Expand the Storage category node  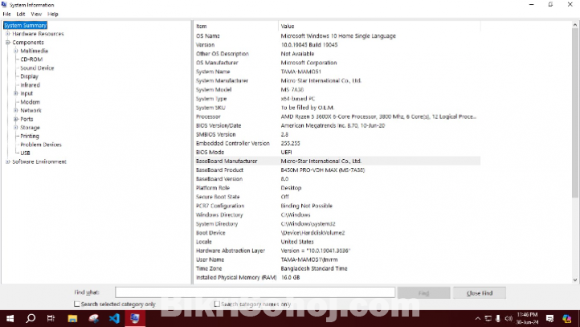coord(15,128)
